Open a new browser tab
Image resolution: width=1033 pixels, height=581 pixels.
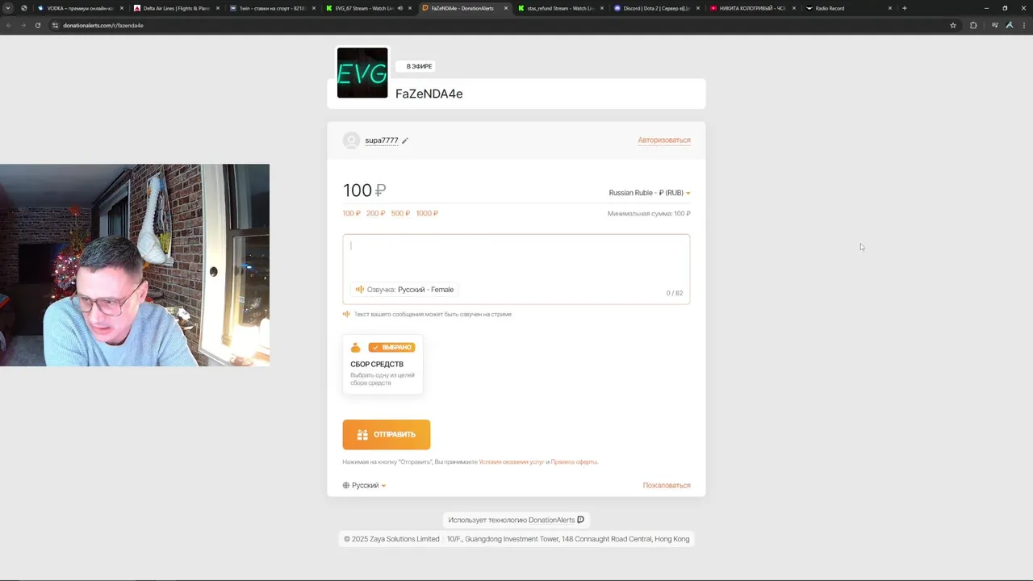pos(904,8)
